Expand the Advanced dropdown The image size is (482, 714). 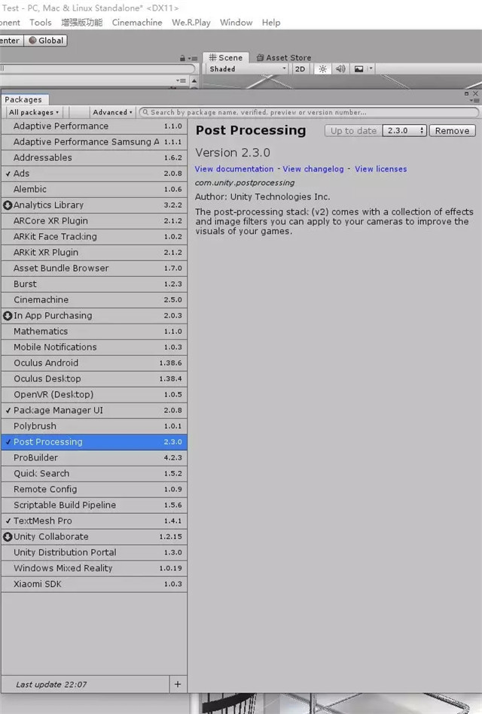[112, 112]
